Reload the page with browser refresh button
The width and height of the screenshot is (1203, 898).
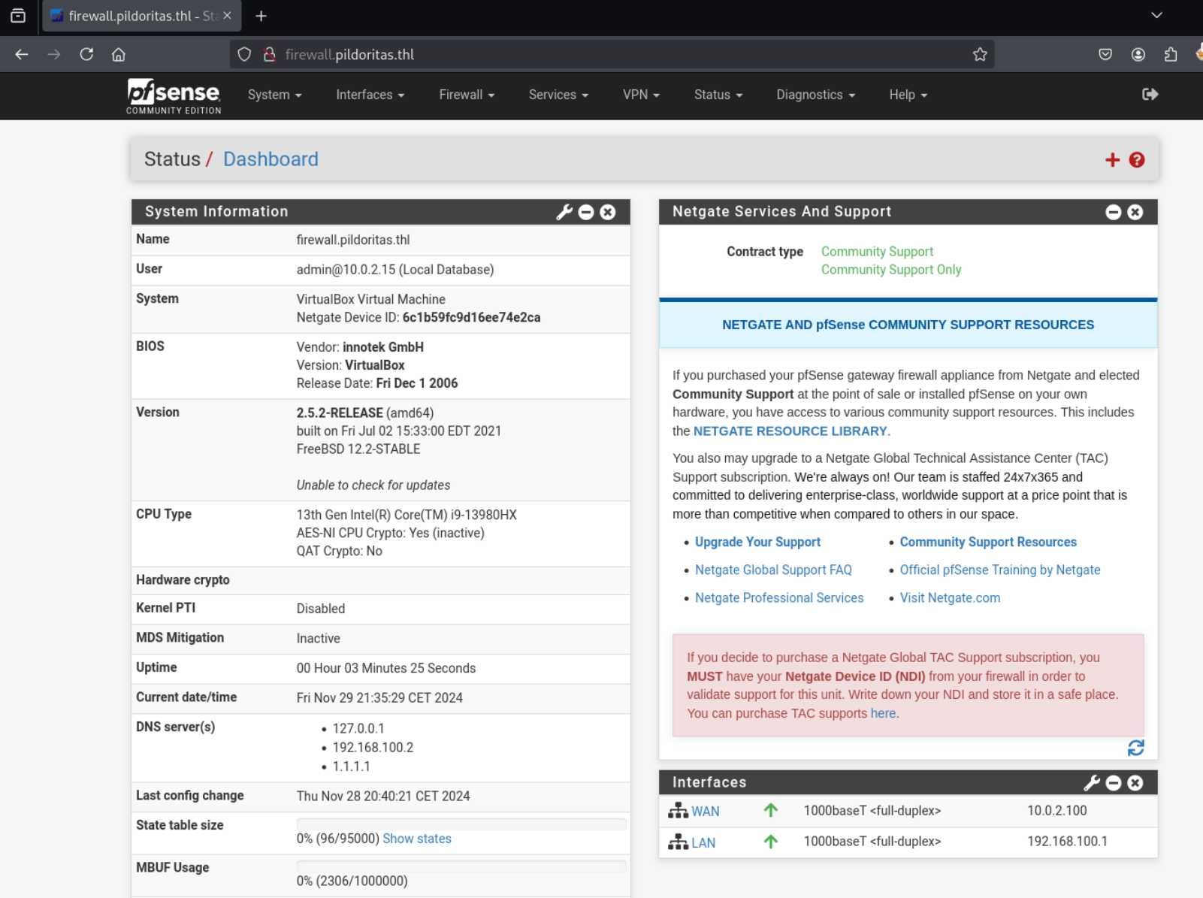coord(86,54)
